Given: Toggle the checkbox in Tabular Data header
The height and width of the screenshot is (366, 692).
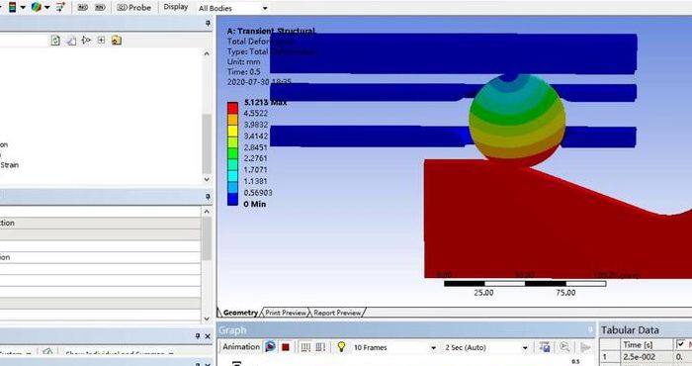Looking at the screenshot, I should tap(680, 344).
